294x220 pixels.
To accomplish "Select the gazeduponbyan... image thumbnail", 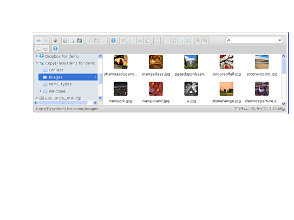I will (191, 62).
